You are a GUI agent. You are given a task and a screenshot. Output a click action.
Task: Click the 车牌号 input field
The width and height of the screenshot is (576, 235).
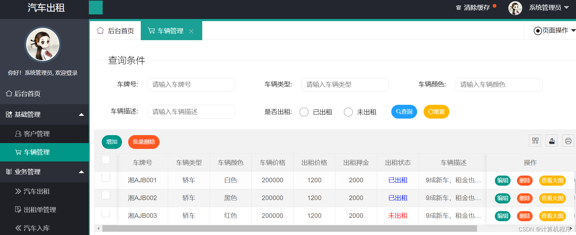pyautogui.click(x=191, y=85)
